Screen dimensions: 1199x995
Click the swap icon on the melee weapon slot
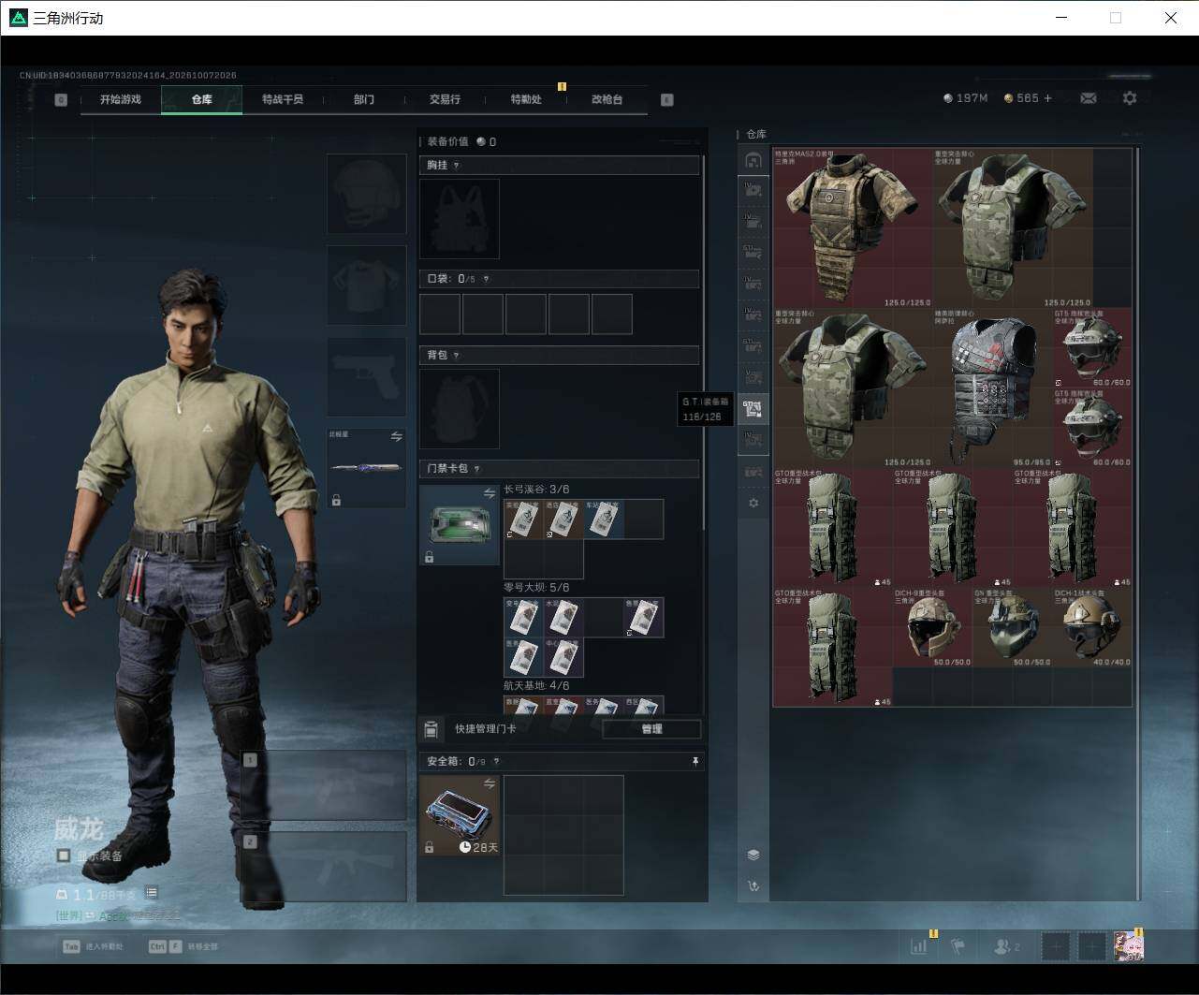pos(396,436)
